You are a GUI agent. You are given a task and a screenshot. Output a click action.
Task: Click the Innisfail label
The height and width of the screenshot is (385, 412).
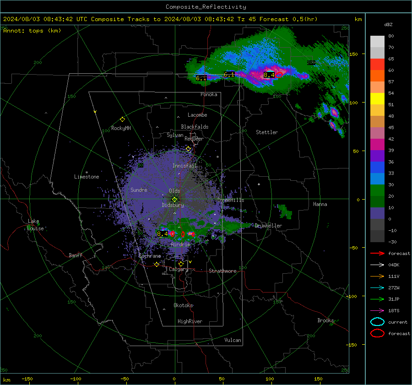[184, 166]
